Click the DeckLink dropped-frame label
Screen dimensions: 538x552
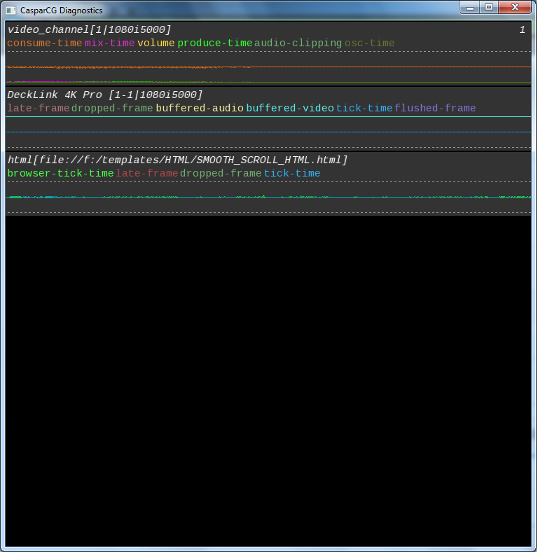[112, 108]
